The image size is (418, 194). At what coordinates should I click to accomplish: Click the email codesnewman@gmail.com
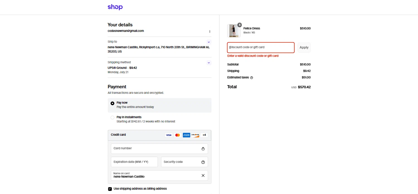click(126, 31)
